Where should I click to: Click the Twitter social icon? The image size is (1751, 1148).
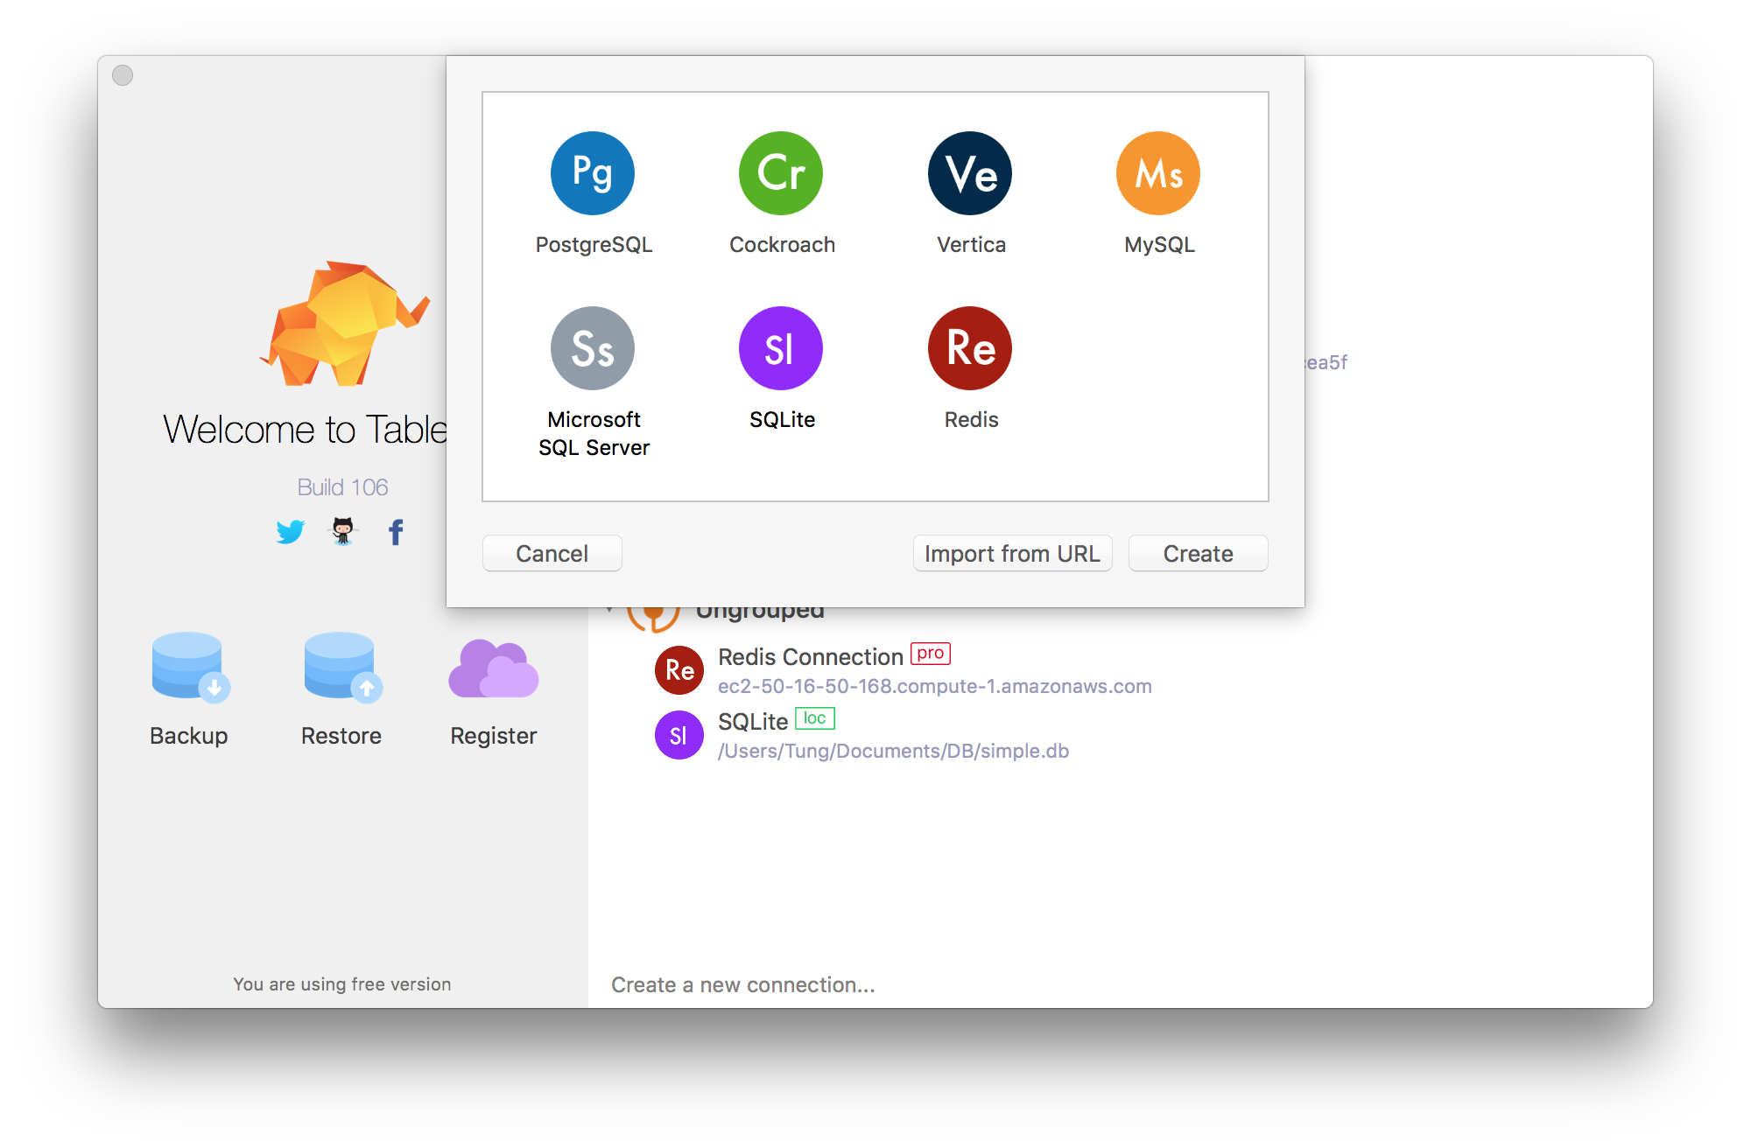point(288,530)
